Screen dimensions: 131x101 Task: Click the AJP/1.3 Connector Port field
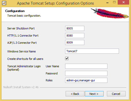(75, 42)
